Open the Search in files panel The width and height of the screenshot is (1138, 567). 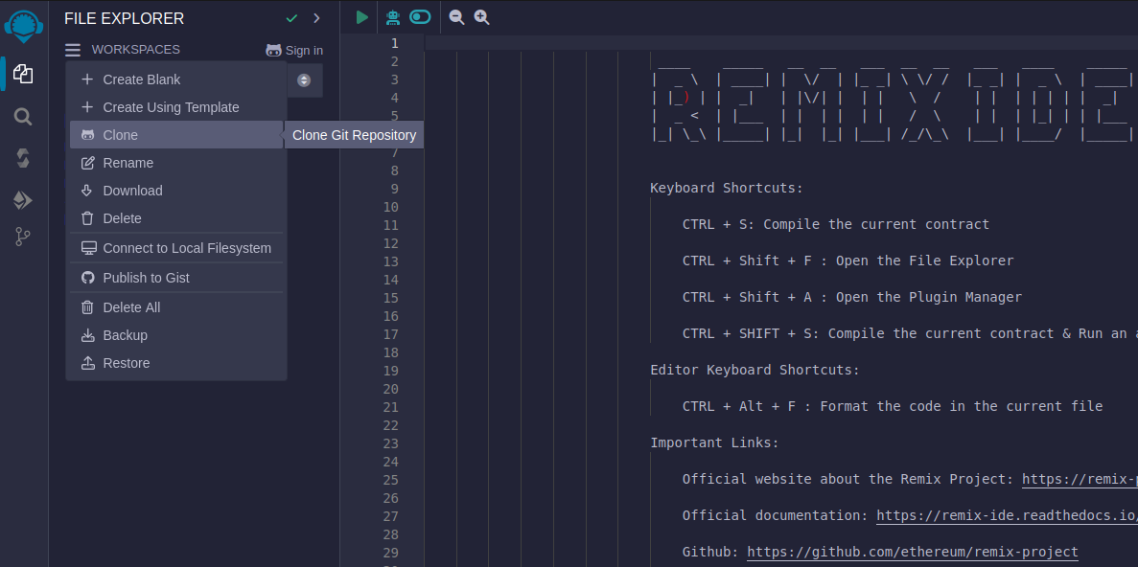click(23, 117)
